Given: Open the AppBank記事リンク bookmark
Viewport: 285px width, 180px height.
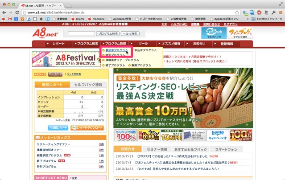Looking at the screenshot, I should point(224,19).
